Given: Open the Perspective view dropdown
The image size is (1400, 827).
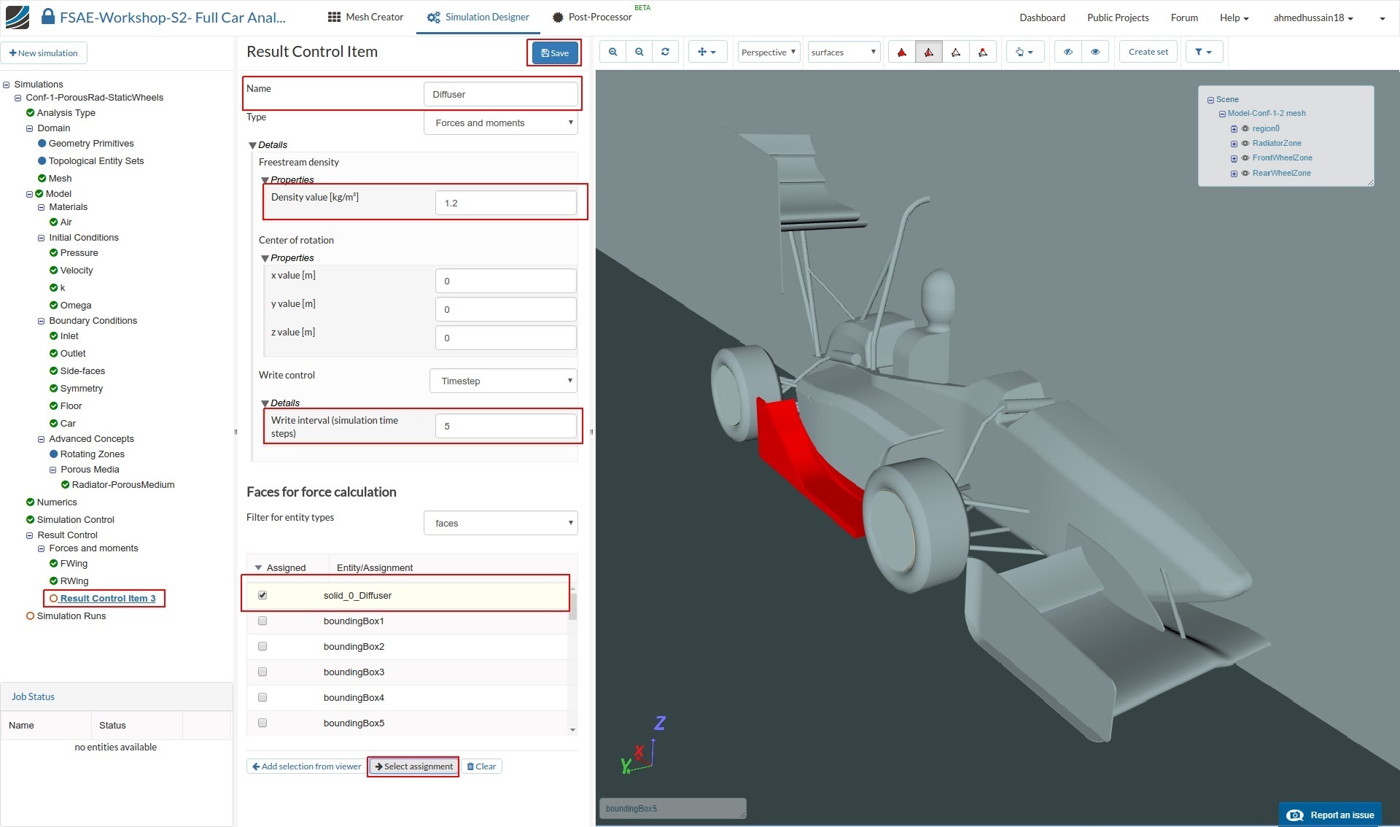Looking at the screenshot, I should point(769,52).
